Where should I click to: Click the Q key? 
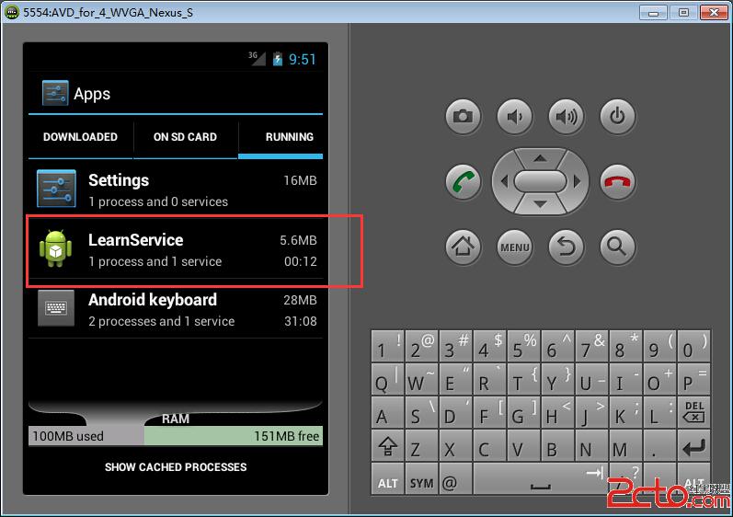click(387, 379)
